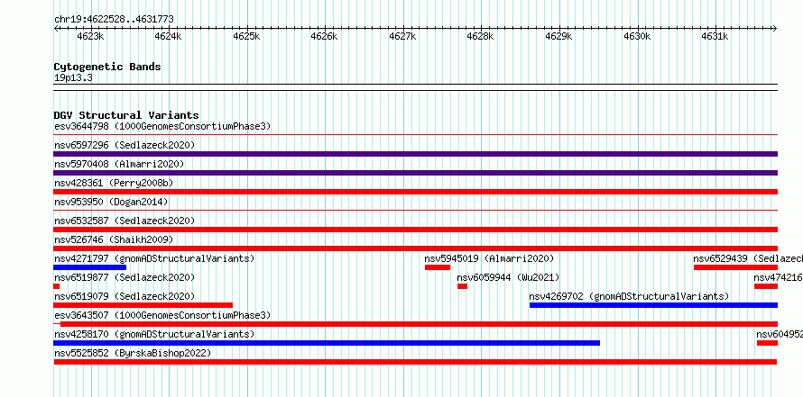Open the Cytogenetic Bands track title
The image size is (803, 397).
point(107,67)
